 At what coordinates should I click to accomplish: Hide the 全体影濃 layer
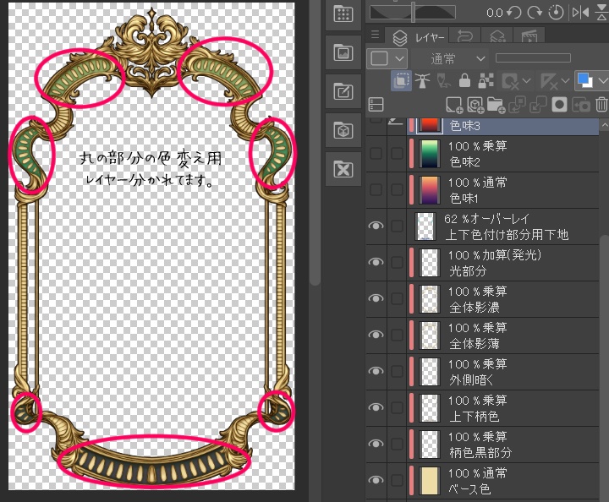point(376,298)
